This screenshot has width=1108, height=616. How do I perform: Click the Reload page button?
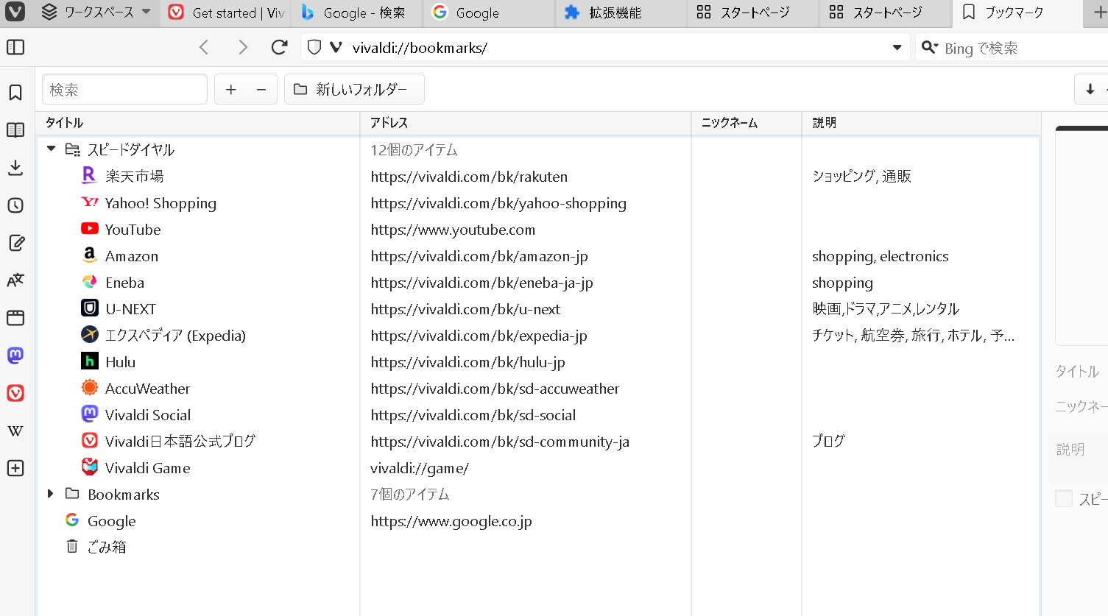click(279, 48)
